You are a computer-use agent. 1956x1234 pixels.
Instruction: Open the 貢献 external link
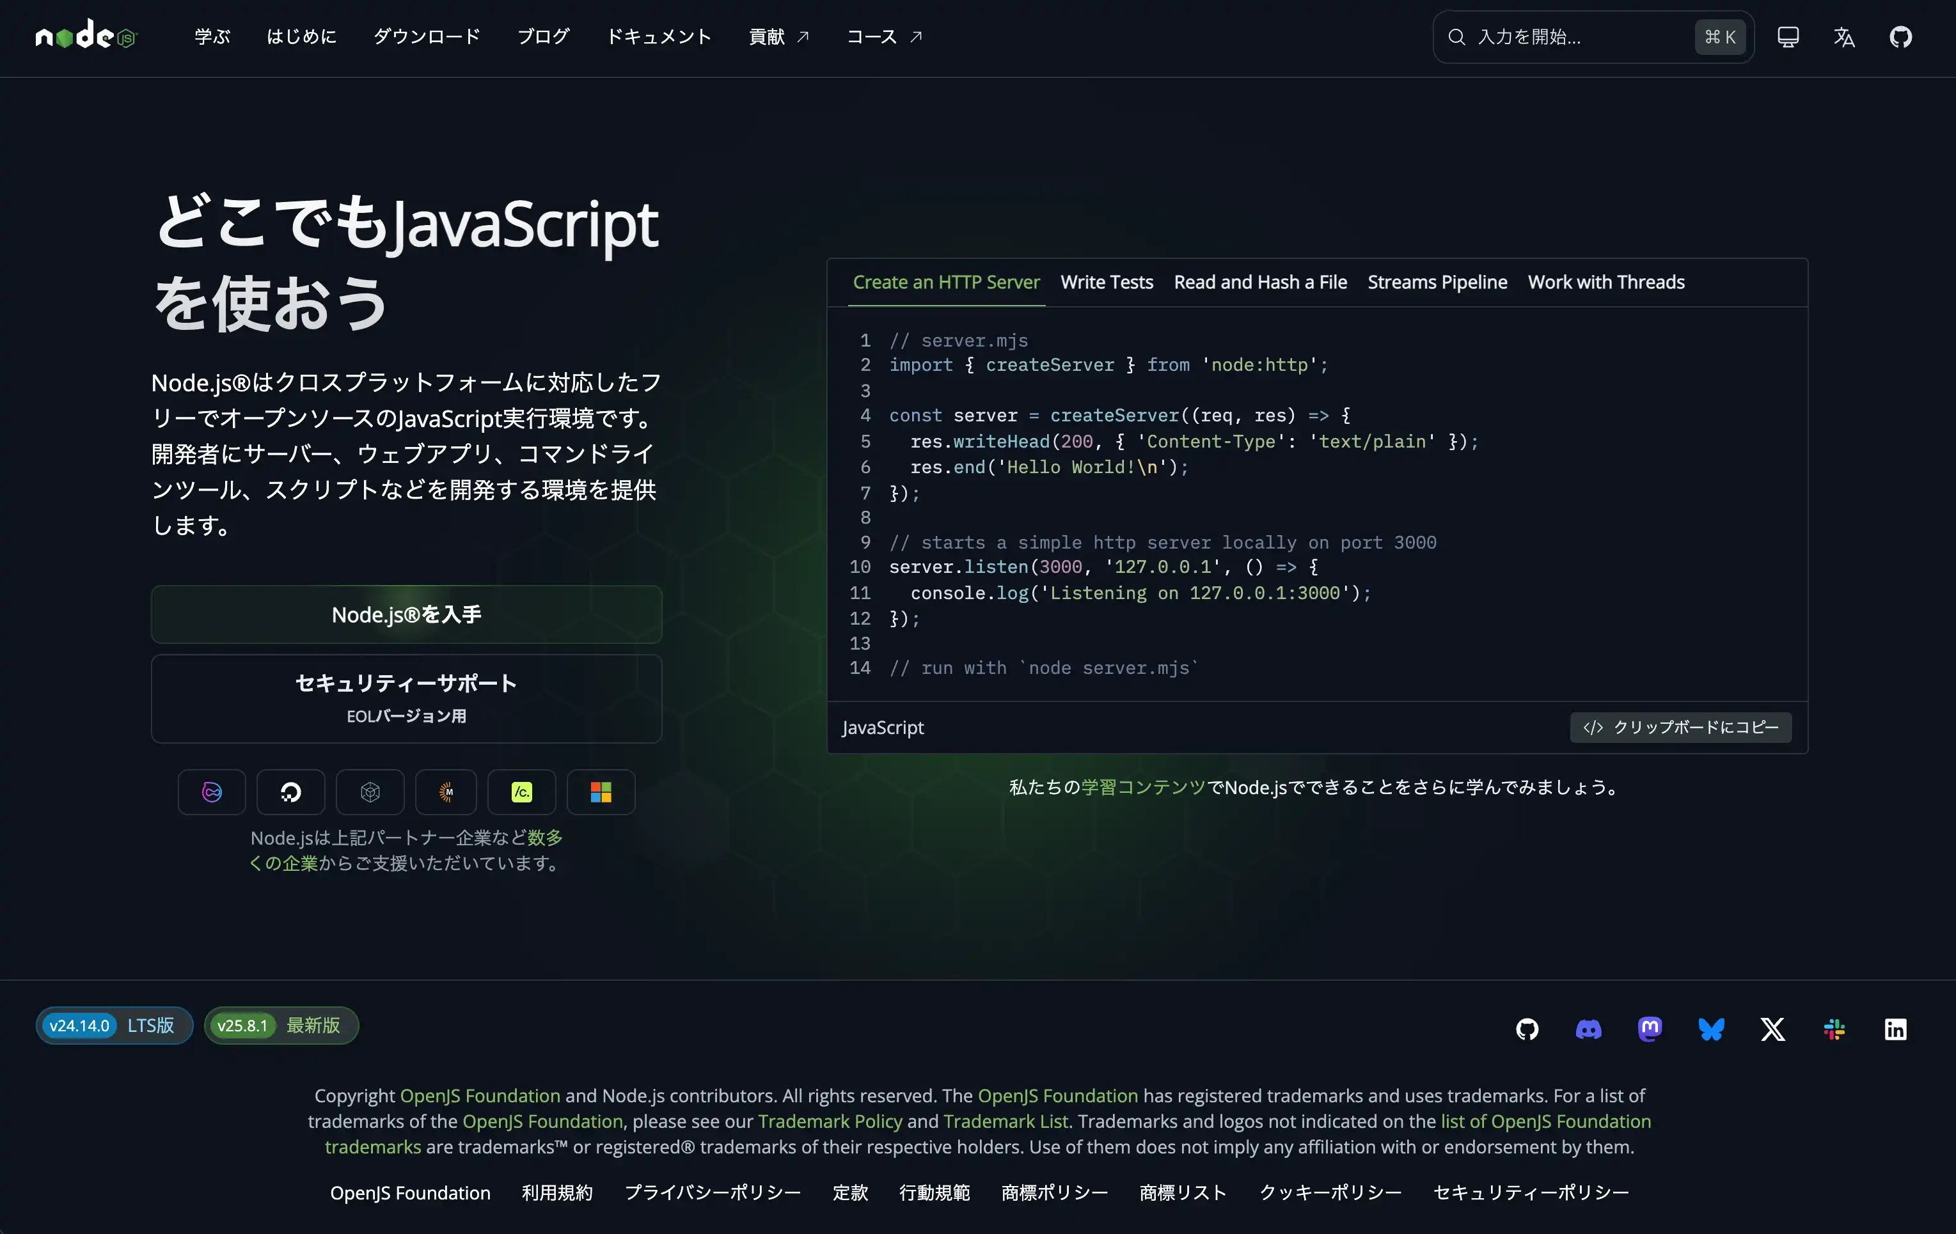(x=777, y=36)
